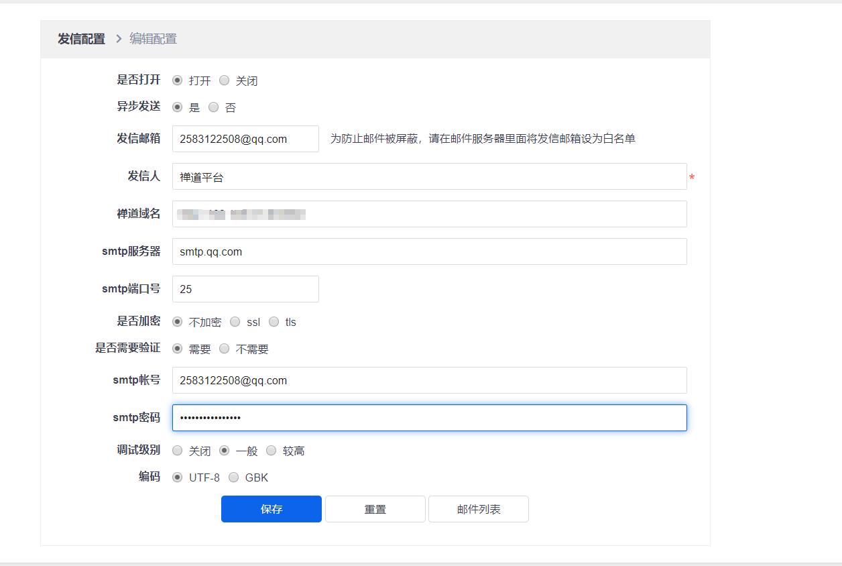Click the 保存 button
Viewport: 842px width, 566px height.
tap(272, 509)
